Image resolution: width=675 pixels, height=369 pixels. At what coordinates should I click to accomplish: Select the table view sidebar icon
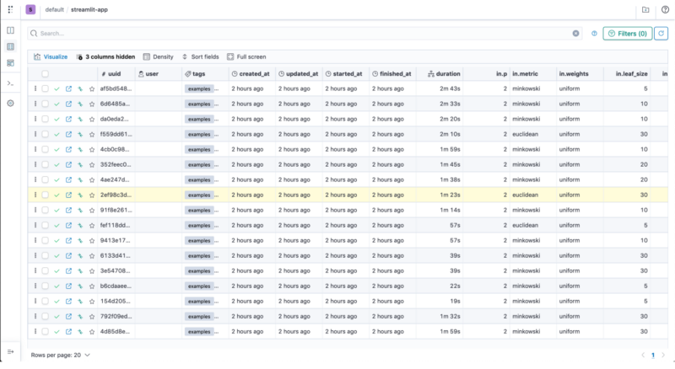(x=10, y=46)
